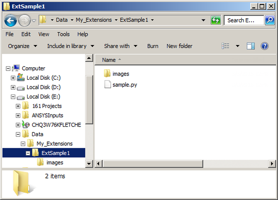Click the Forward navigation arrow

(24, 21)
